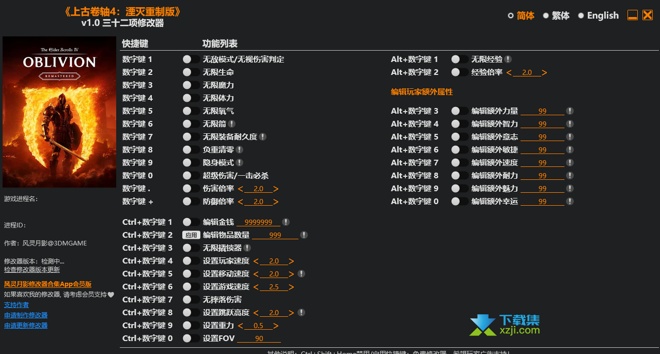
Task: Turn on 无限体力 switch
Action: [x=191, y=98]
